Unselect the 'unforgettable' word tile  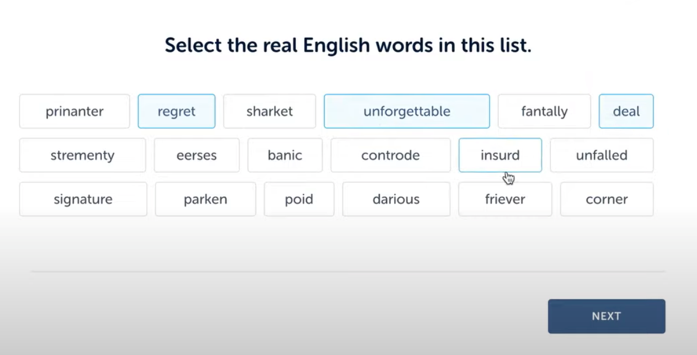(x=406, y=111)
